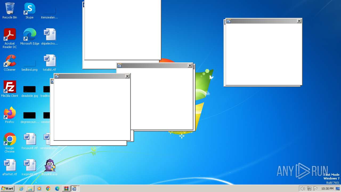Viewport: 341px width, 192px height.
Task: Open Windows Explorer from the taskbar
Action: tap(30, 189)
